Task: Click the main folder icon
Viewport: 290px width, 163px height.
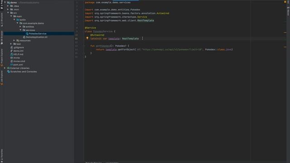Action: point(14,16)
